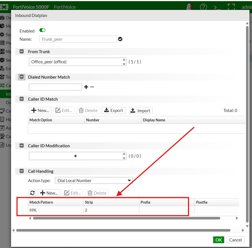
Task: Collapse the Caller ID Match section
Action: (22, 99)
